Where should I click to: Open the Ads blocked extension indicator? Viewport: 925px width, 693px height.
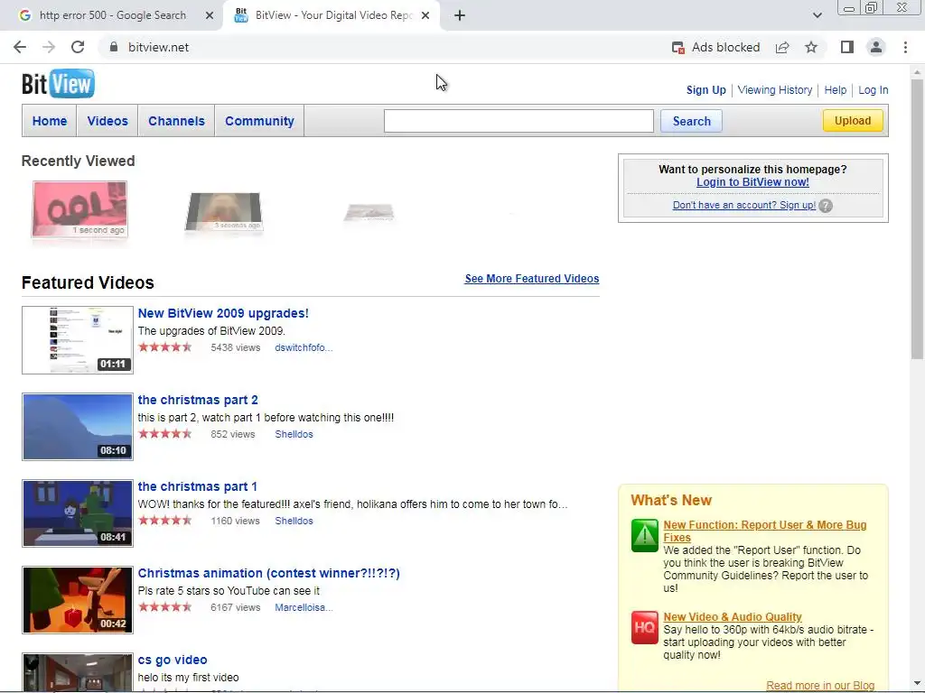(715, 47)
